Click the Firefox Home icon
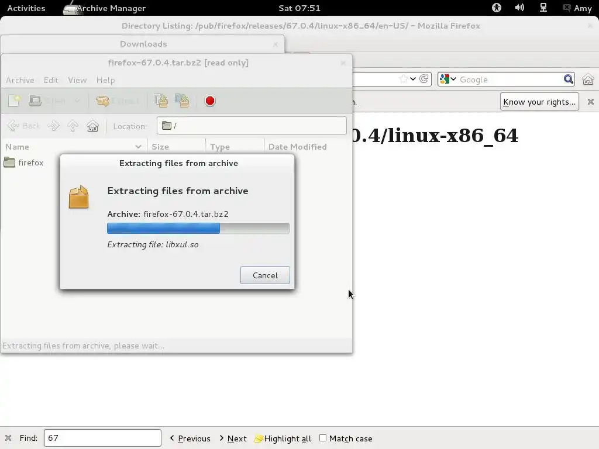Screen dimensions: 599x449 click(x=588, y=79)
